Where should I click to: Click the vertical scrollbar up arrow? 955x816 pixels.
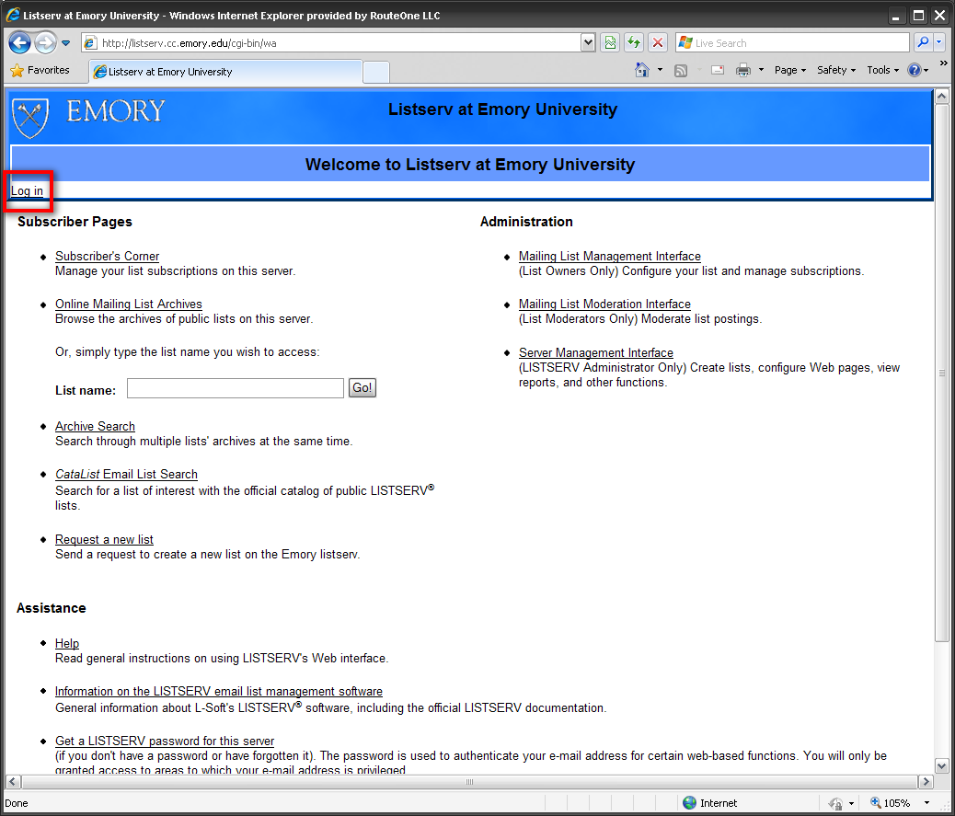click(941, 97)
